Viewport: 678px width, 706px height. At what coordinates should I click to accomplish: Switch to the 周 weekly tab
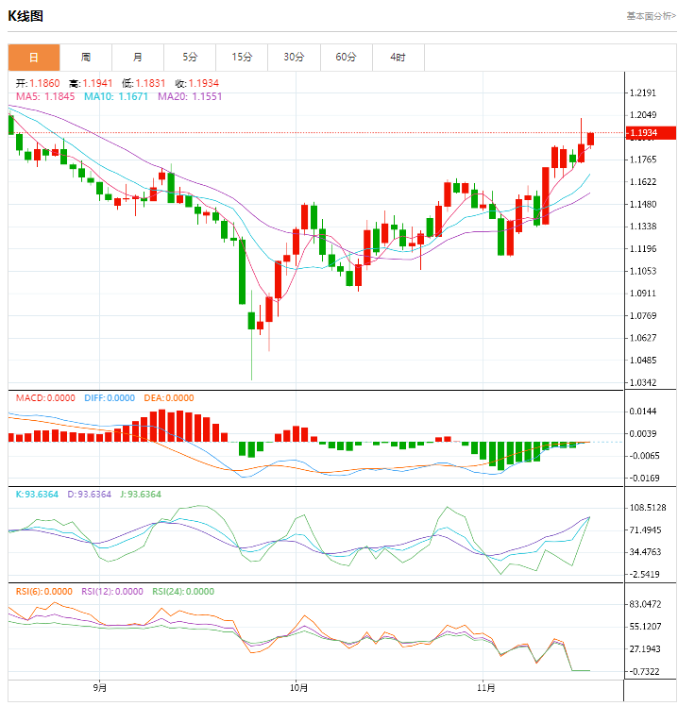(86, 58)
